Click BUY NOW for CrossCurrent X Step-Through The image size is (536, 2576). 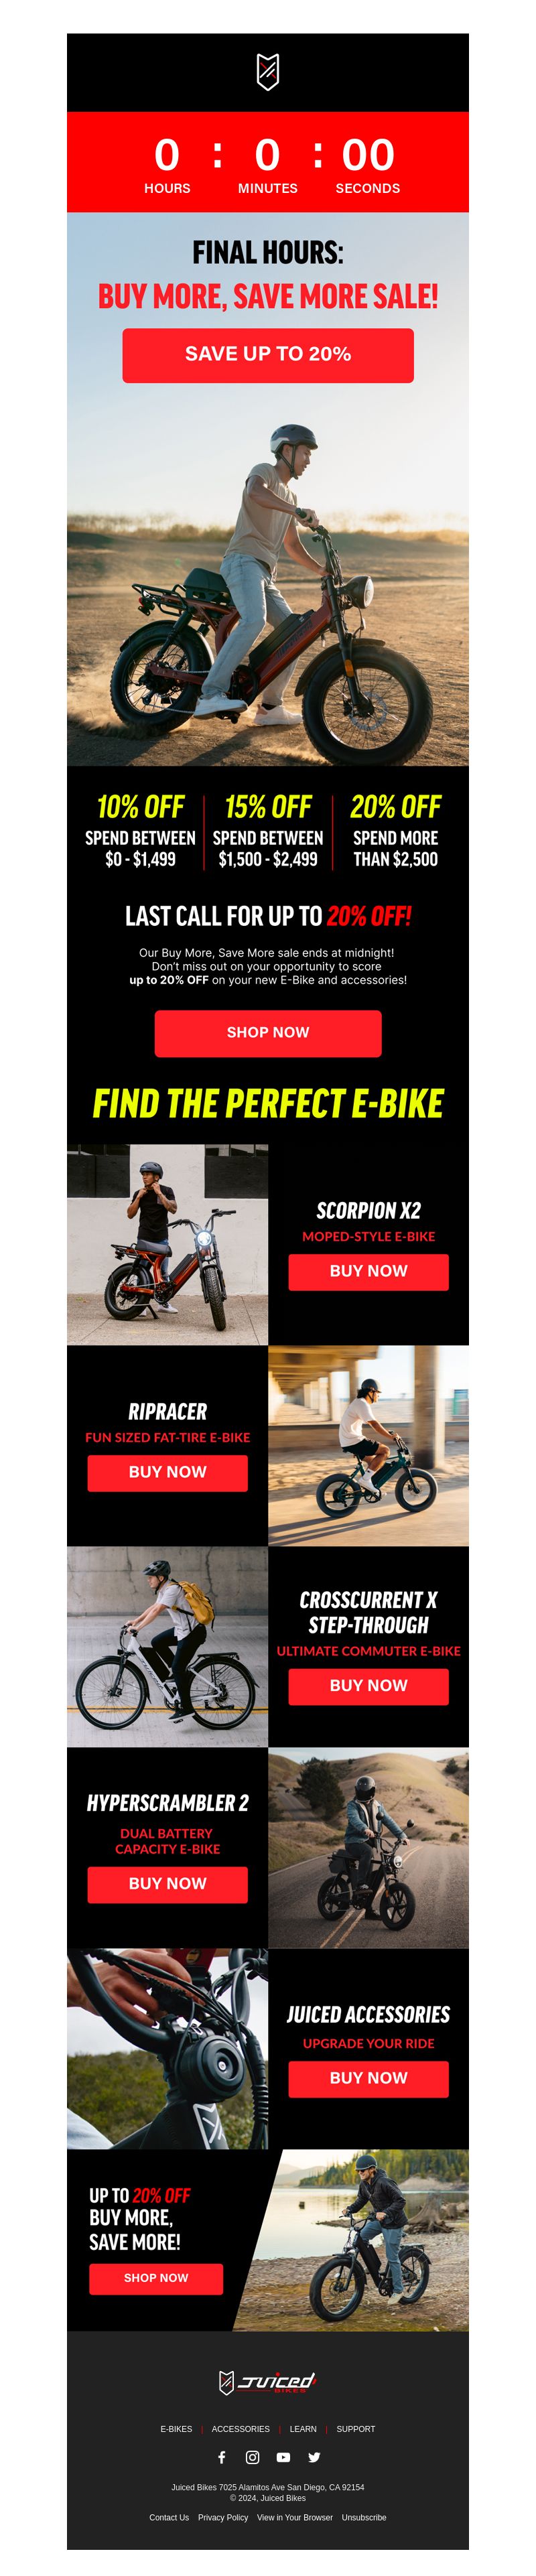[x=368, y=1685]
